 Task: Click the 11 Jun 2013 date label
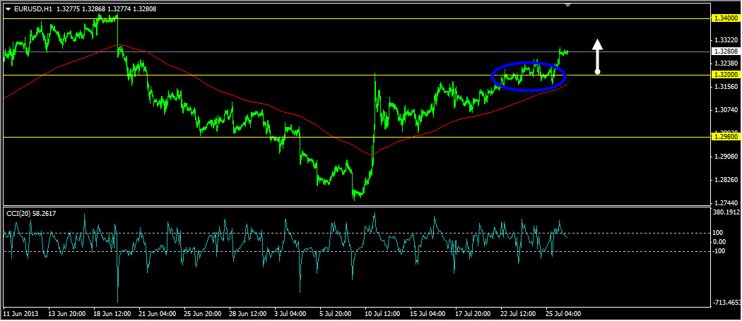[20, 314]
